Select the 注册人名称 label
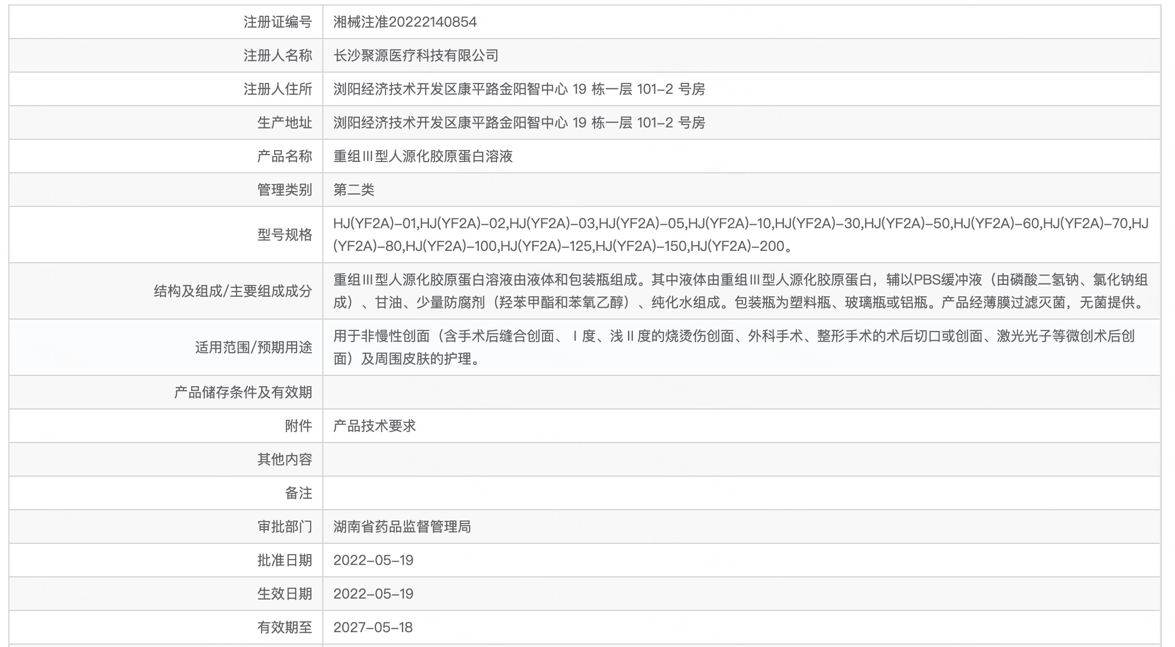Image resolution: width=1175 pixels, height=647 pixels. pos(278,55)
